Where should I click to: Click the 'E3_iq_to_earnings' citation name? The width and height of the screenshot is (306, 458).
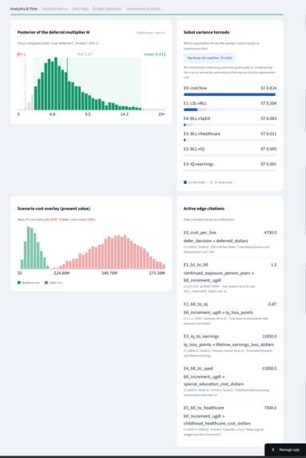point(201,337)
